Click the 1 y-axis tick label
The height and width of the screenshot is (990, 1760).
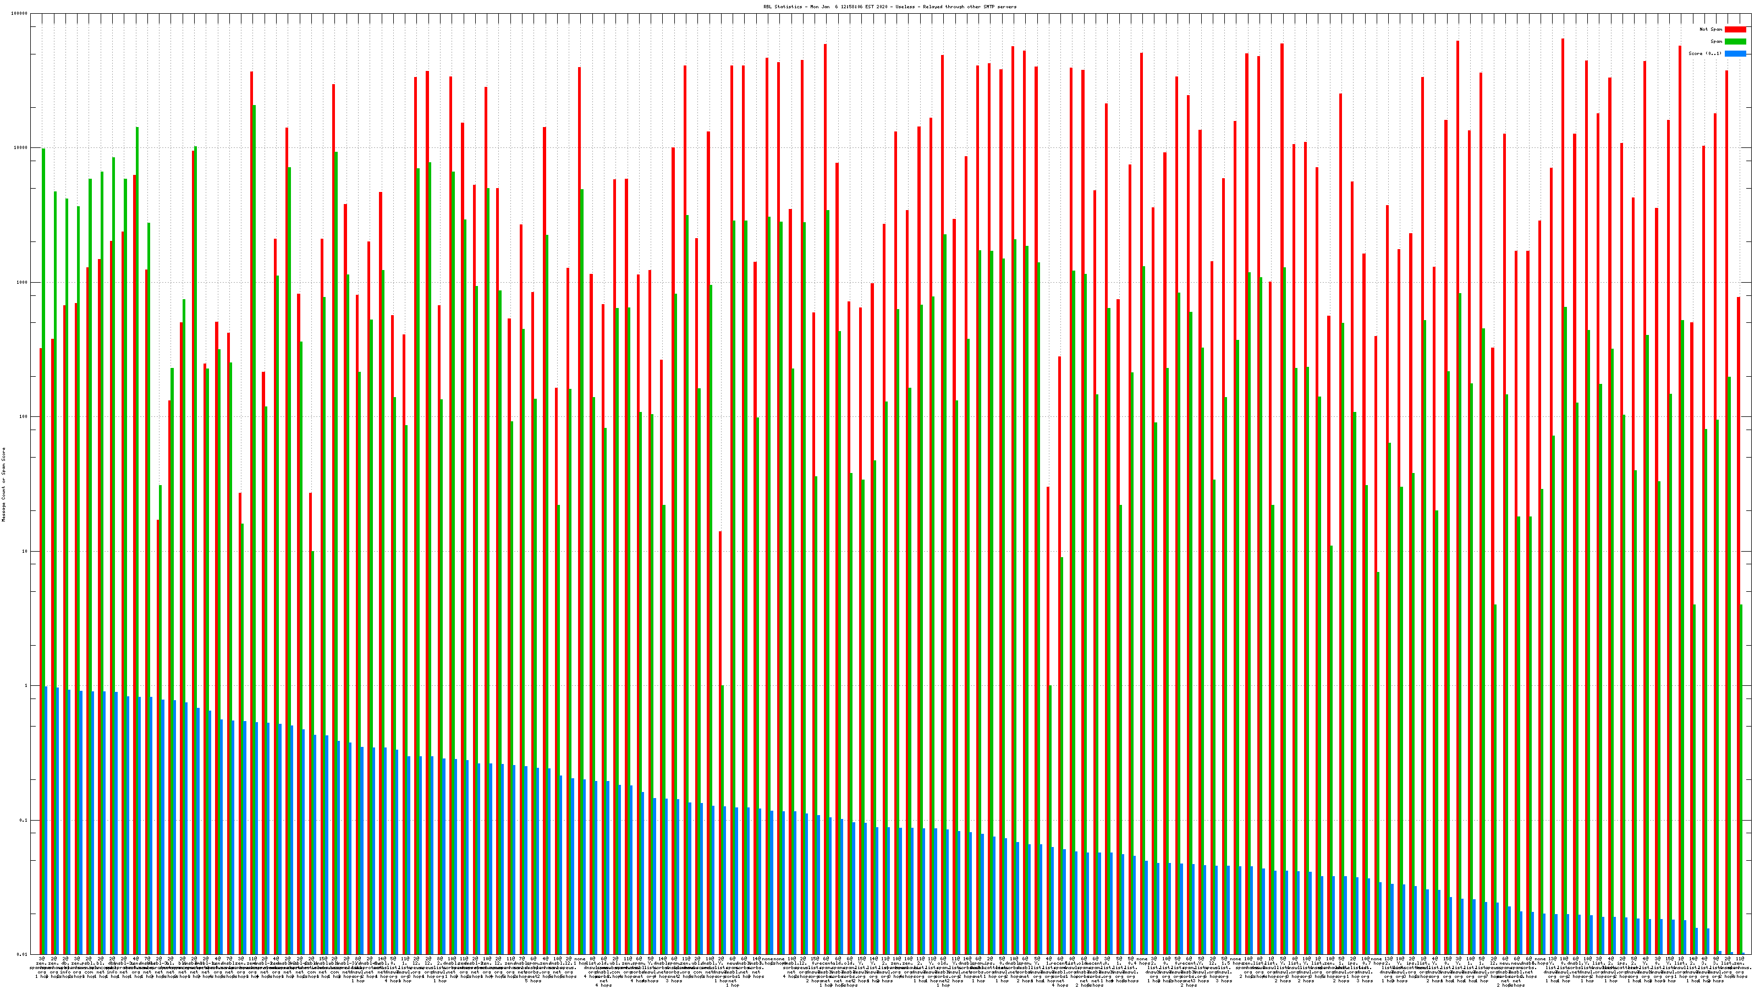pyautogui.click(x=26, y=686)
